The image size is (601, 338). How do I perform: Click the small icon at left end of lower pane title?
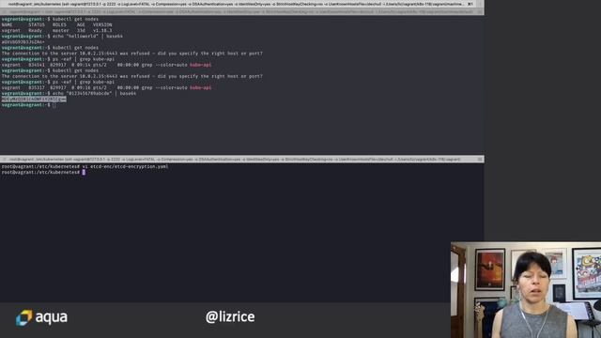[4, 159]
